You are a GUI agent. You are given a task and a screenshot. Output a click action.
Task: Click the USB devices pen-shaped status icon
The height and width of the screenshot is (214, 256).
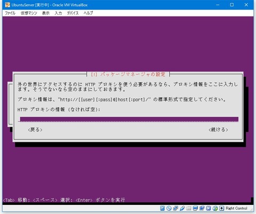(182, 208)
